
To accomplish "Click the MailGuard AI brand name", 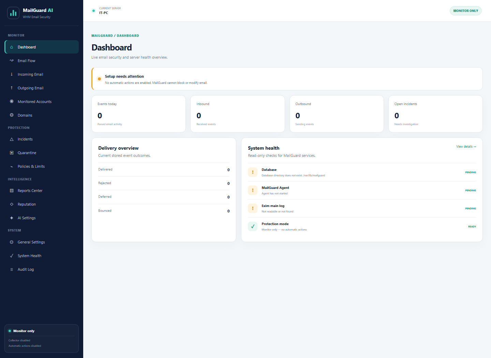I will click(38, 10).
